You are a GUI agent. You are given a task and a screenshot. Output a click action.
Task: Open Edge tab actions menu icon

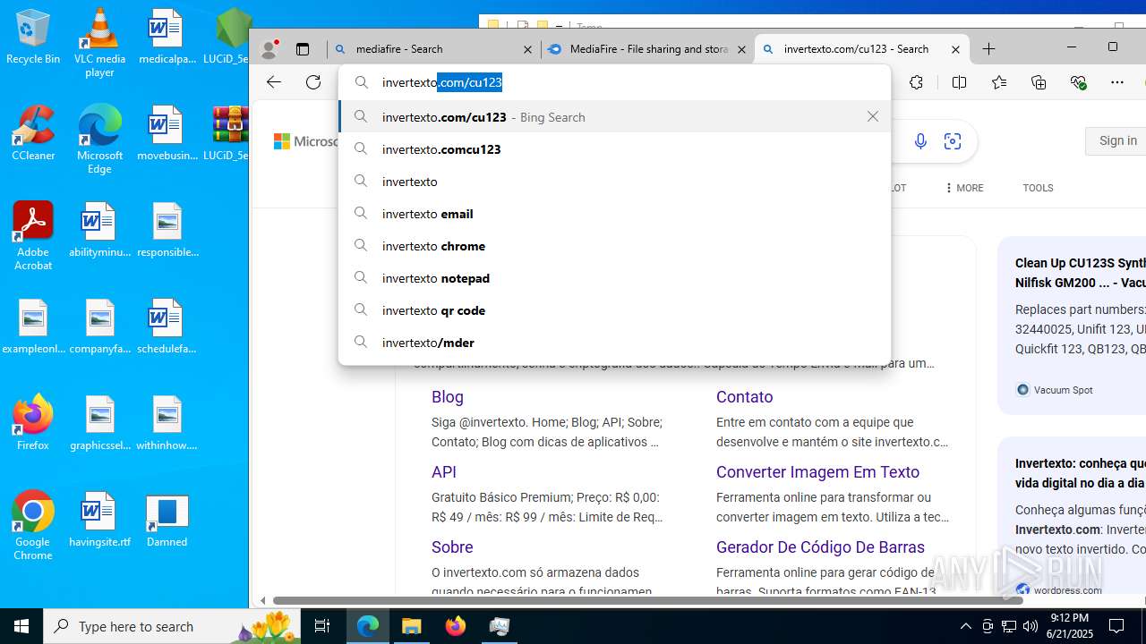coord(303,49)
